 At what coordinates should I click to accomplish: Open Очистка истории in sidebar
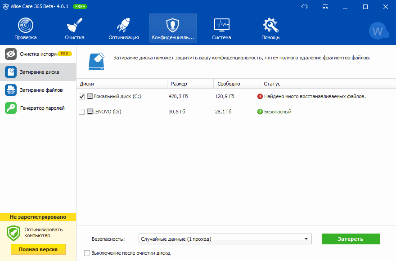coord(38,54)
